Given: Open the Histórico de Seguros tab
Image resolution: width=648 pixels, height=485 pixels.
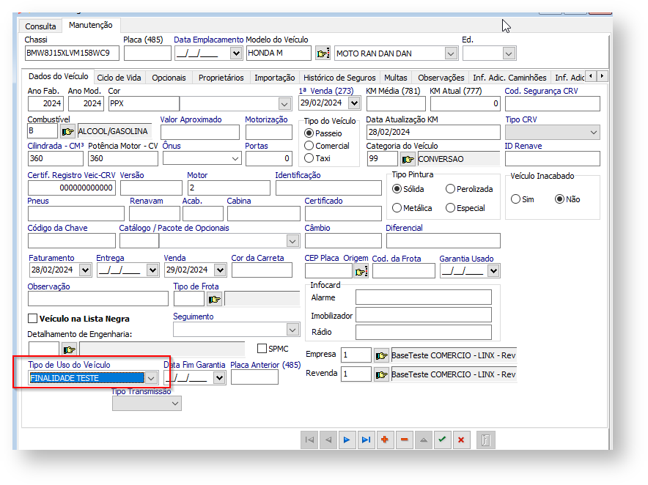Looking at the screenshot, I should [339, 78].
